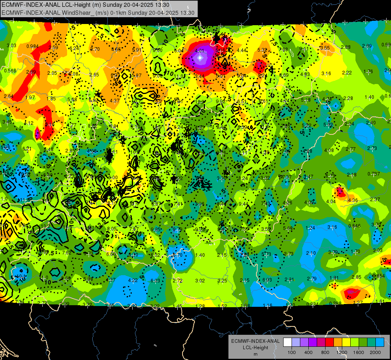Image resolution: width=391 pixels, height=360 pixels.
Task: Select the teal legend swatch
Action: [x=371, y=342]
